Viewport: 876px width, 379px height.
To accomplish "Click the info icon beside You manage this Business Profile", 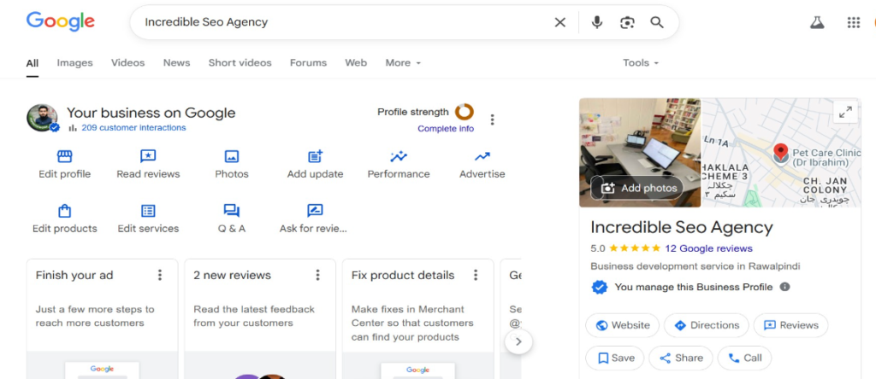I will tap(785, 287).
